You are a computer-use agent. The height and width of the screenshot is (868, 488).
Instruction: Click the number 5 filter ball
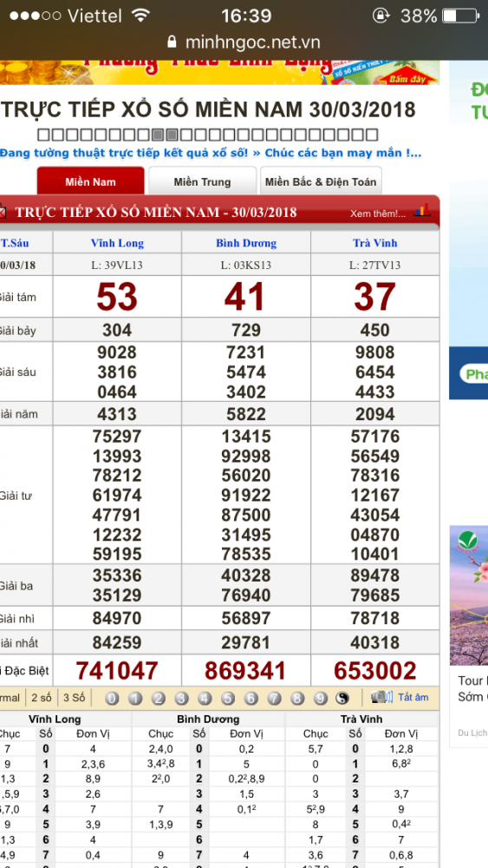pyautogui.click(x=228, y=698)
